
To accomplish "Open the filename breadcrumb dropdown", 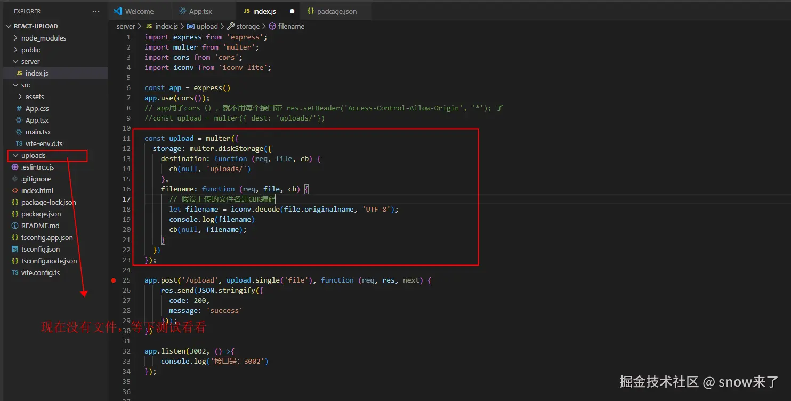I will (x=291, y=26).
